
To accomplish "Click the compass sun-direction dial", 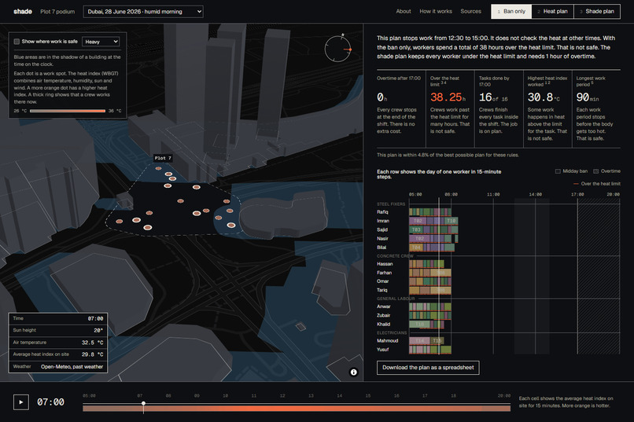I will coord(338,49).
